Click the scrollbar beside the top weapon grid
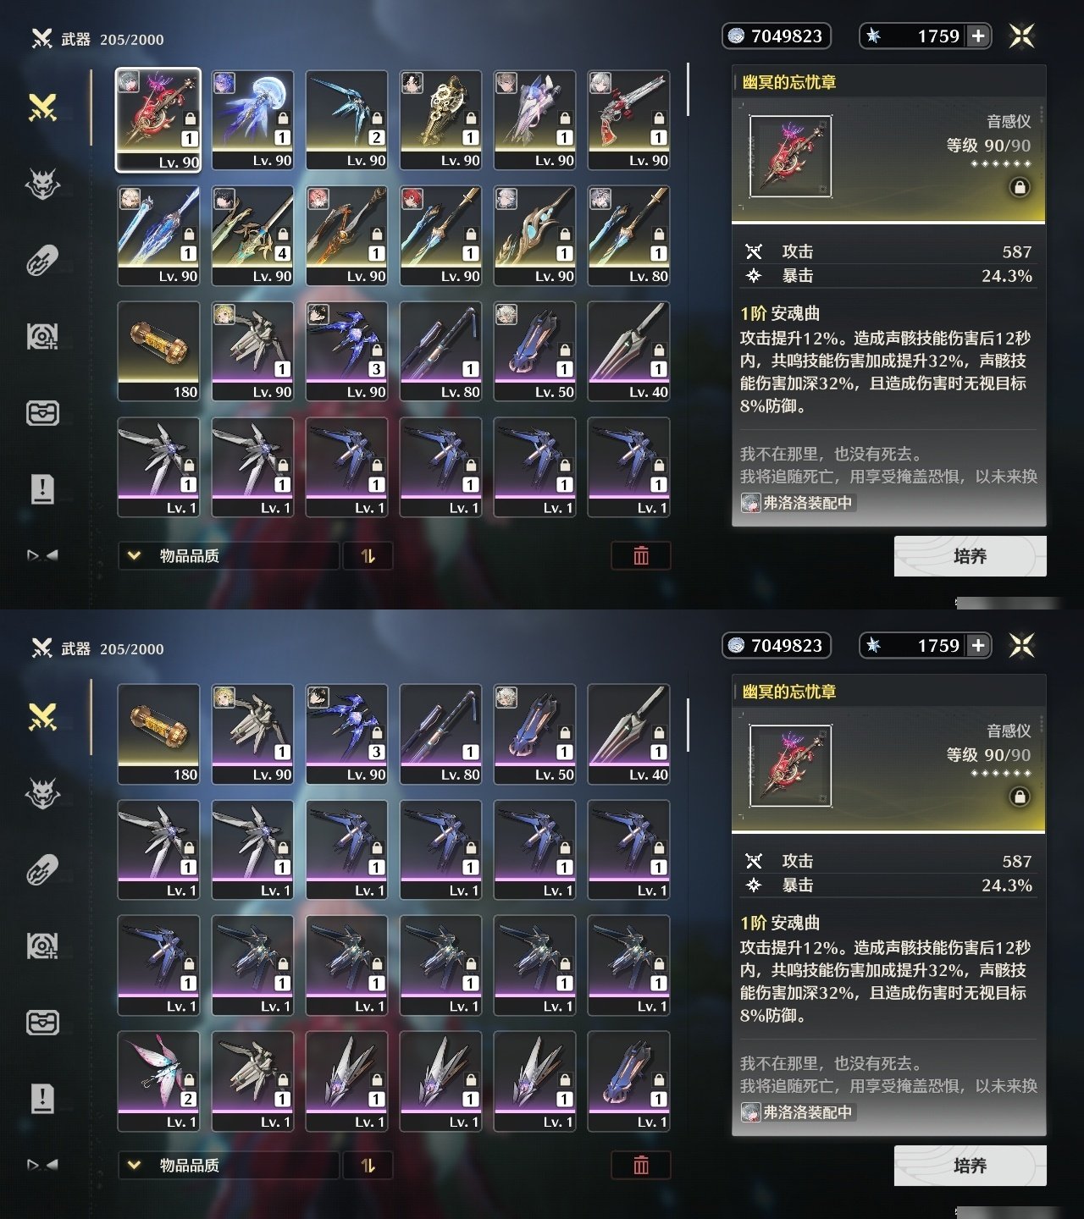The height and width of the screenshot is (1219, 1084). (688, 89)
